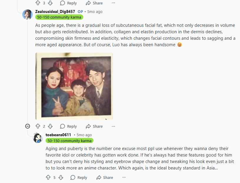Open Zealousideal_Dig8457's profile avatar
Screen dimensions: 240x183
(x=27, y=14)
